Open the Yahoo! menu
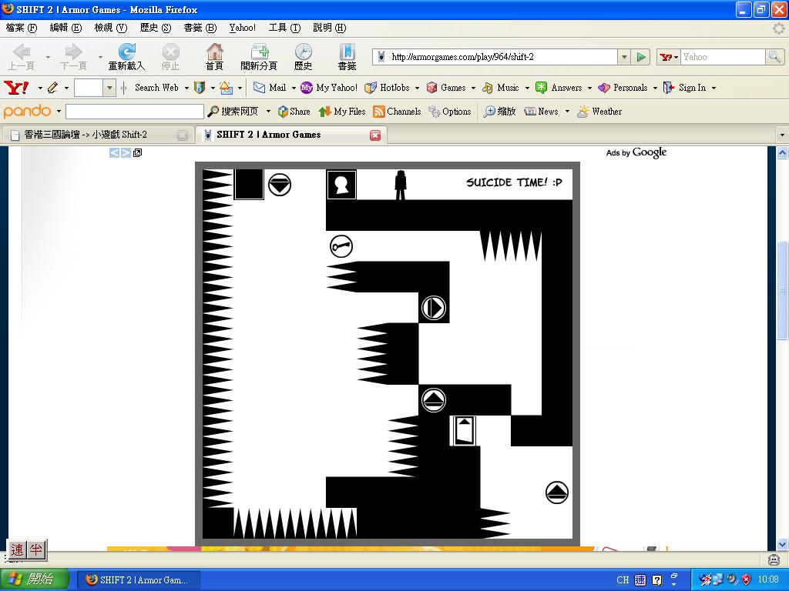Screen dimensions: 789x591 click(x=243, y=28)
